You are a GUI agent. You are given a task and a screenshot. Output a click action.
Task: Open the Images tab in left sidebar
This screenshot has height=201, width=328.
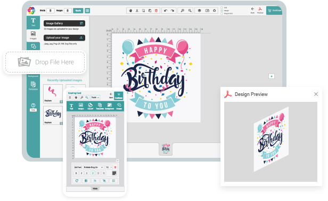[x=33, y=35]
